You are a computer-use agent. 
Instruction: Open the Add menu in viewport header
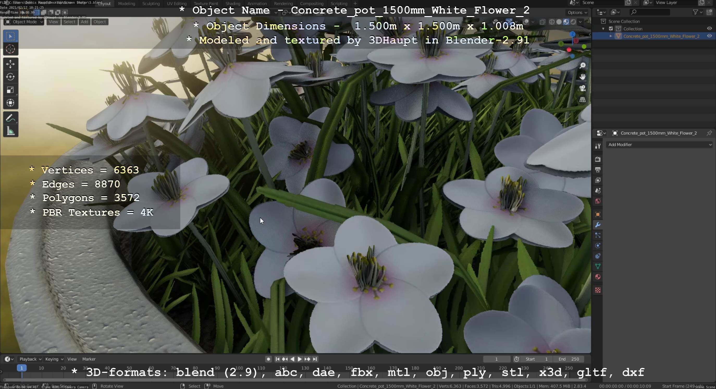click(x=84, y=22)
